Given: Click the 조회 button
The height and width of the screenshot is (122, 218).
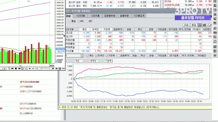Looking at the screenshot, I should [x=186, y=25].
